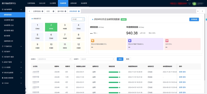Click the 项目碳评-集团 sidebar icon

[x=3, y=57]
